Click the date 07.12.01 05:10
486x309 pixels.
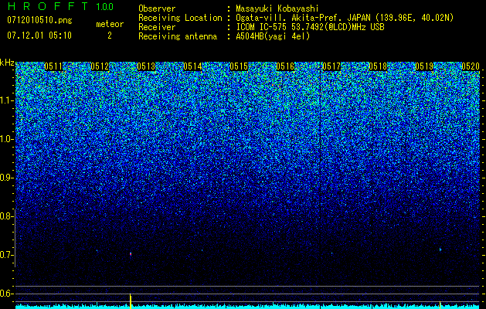(39, 36)
